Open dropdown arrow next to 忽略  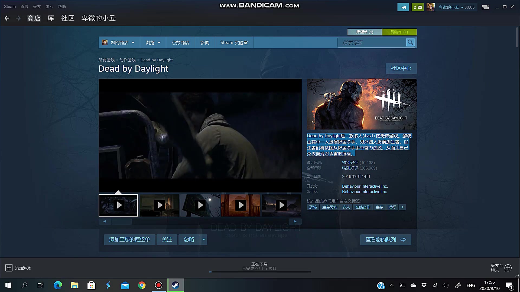204,240
